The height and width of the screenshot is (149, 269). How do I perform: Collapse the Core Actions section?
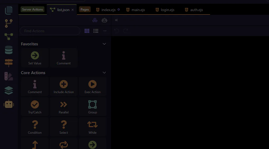point(104,73)
